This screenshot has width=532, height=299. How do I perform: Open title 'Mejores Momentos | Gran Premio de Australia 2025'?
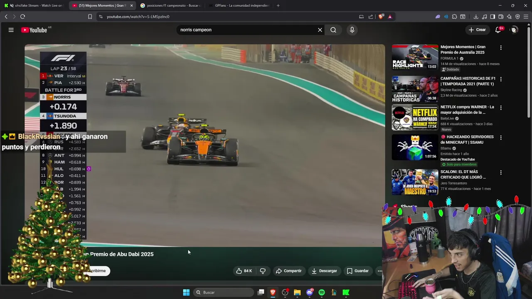[x=463, y=49]
